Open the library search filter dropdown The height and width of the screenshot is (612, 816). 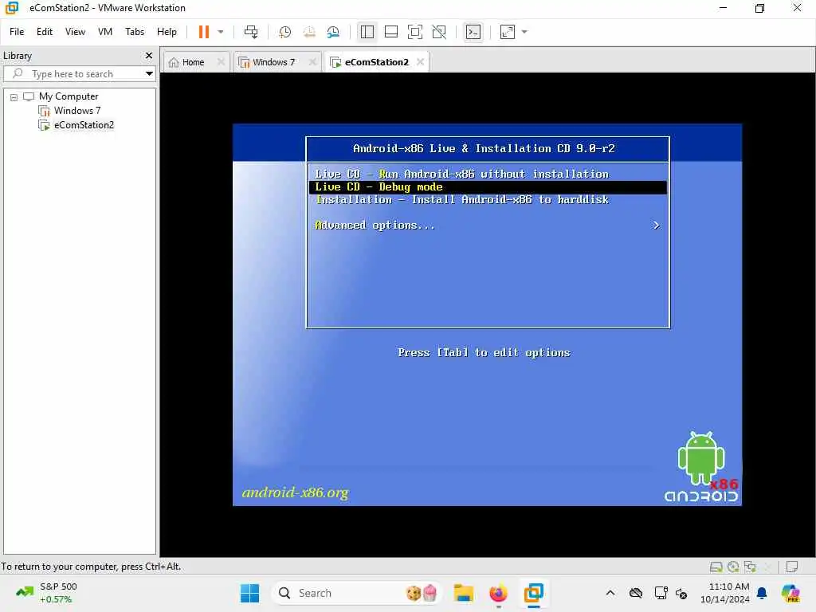coord(149,74)
